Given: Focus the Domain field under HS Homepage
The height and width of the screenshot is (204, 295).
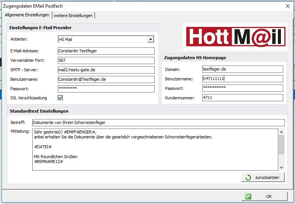Looking at the screenshot, I should 243,69.
